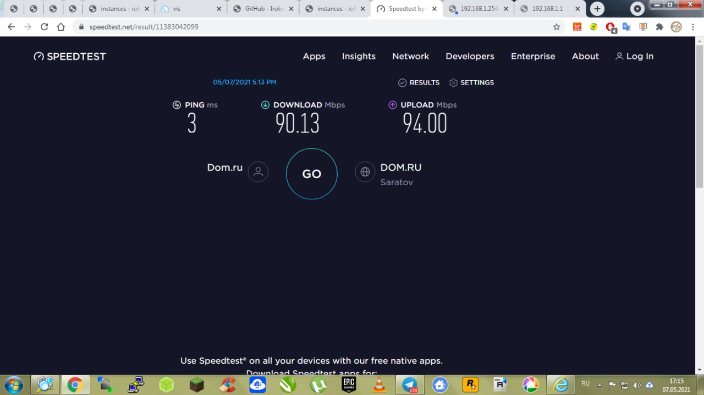Open a new tab with plus button
The height and width of the screenshot is (395, 704).
597,9
